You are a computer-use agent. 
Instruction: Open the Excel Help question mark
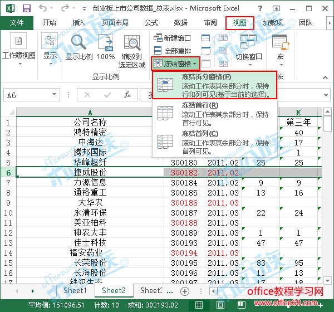coord(261,8)
